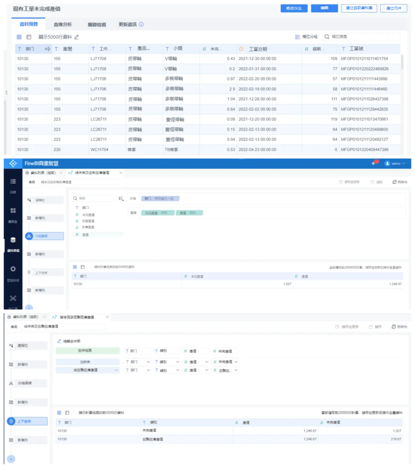This screenshot has height=468, width=415.
Task: Switch to the 血缘分析 tab
Action: (63, 25)
